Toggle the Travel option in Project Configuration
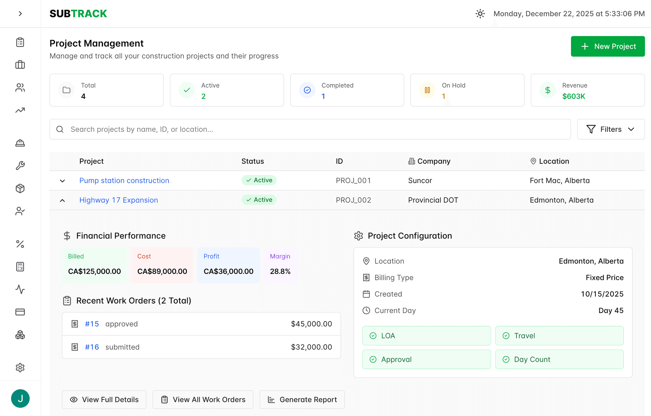The image size is (651, 416). (559, 335)
